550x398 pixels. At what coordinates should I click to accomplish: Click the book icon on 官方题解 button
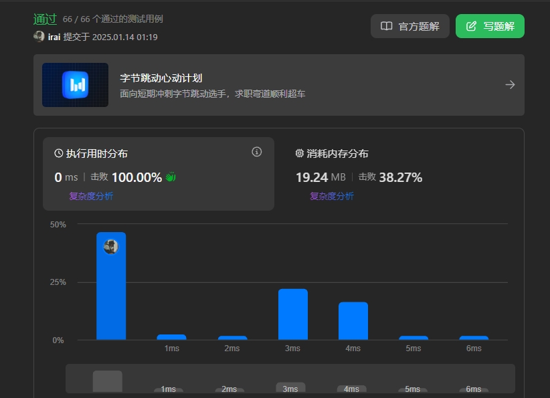coord(385,25)
